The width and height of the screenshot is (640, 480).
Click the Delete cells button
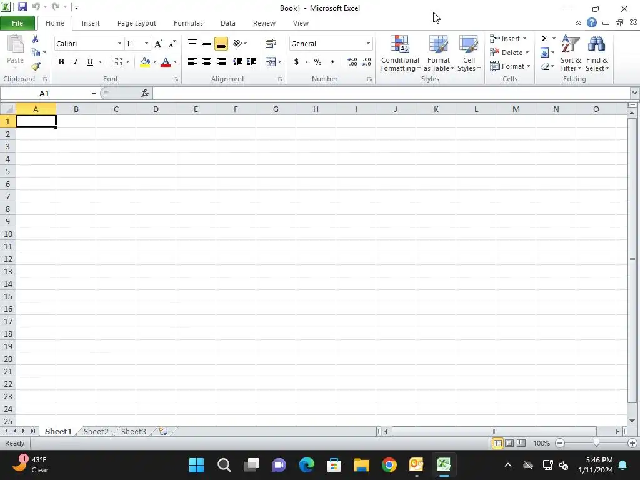pyautogui.click(x=509, y=52)
